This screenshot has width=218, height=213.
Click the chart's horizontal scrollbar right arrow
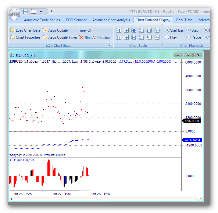pos(199,199)
